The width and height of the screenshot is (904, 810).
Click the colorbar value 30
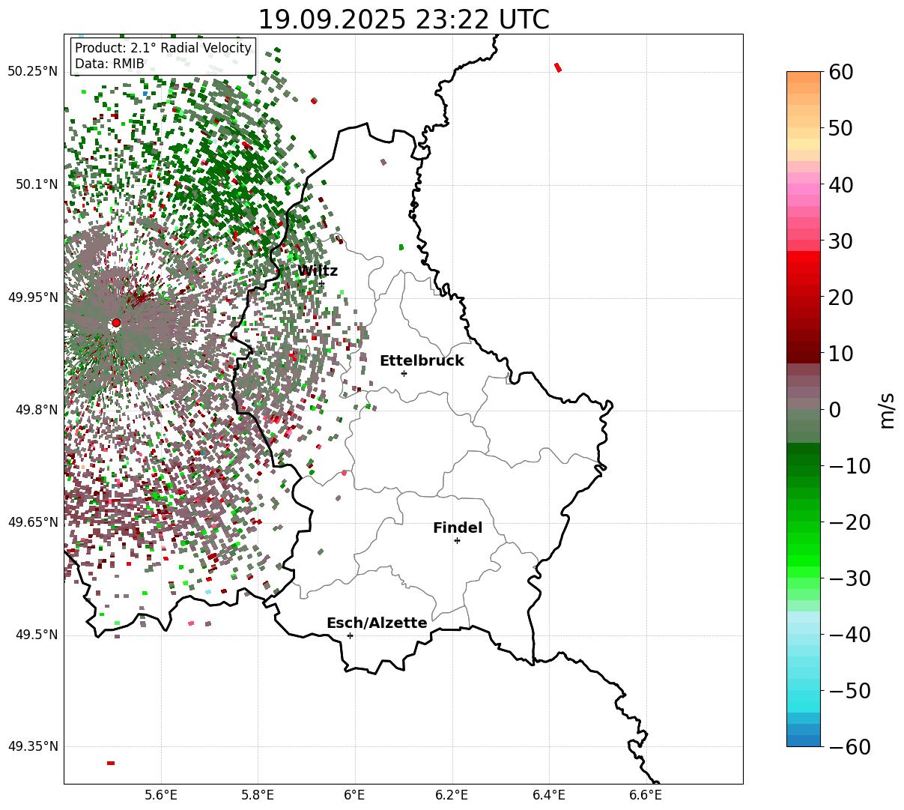click(840, 241)
